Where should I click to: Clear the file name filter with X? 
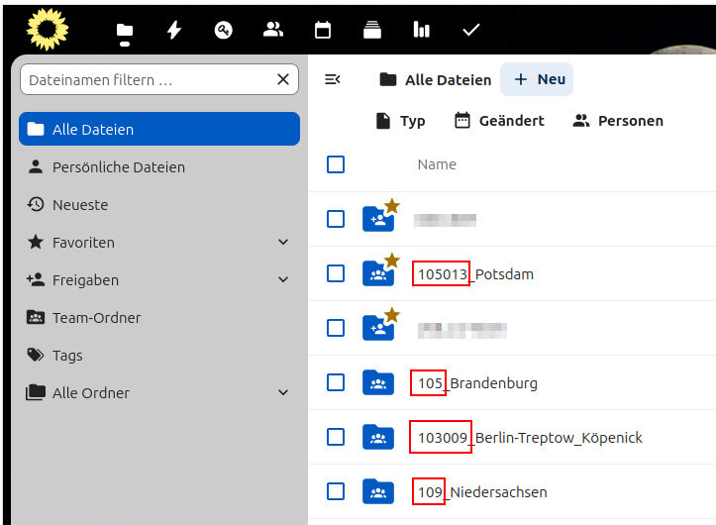pyautogui.click(x=283, y=80)
